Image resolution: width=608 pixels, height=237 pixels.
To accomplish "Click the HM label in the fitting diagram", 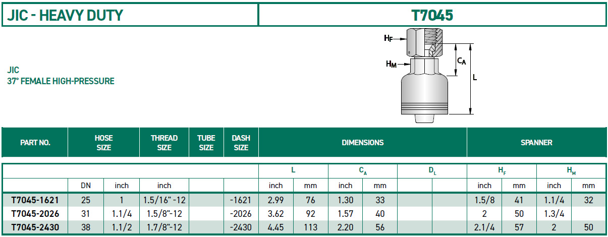I will point(391,64).
